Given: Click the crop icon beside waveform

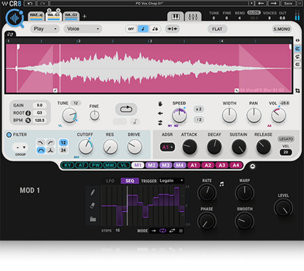Looking at the screenshot, I should (297, 91).
